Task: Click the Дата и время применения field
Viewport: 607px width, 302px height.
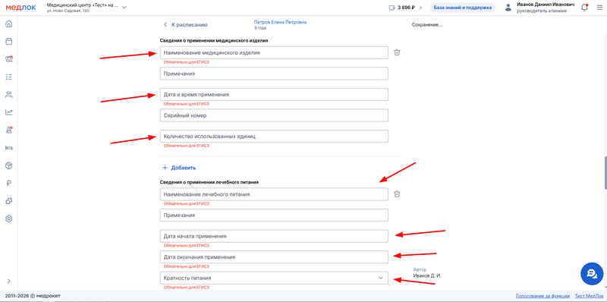Action: 274,95
